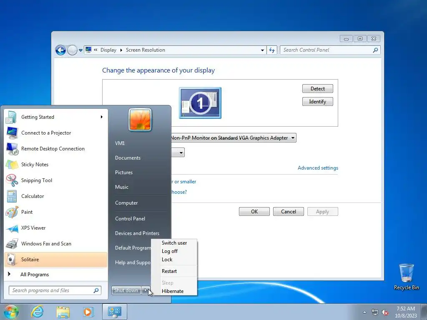Click the taskbar clock
The width and height of the screenshot is (427, 320).
coord(406,312)
